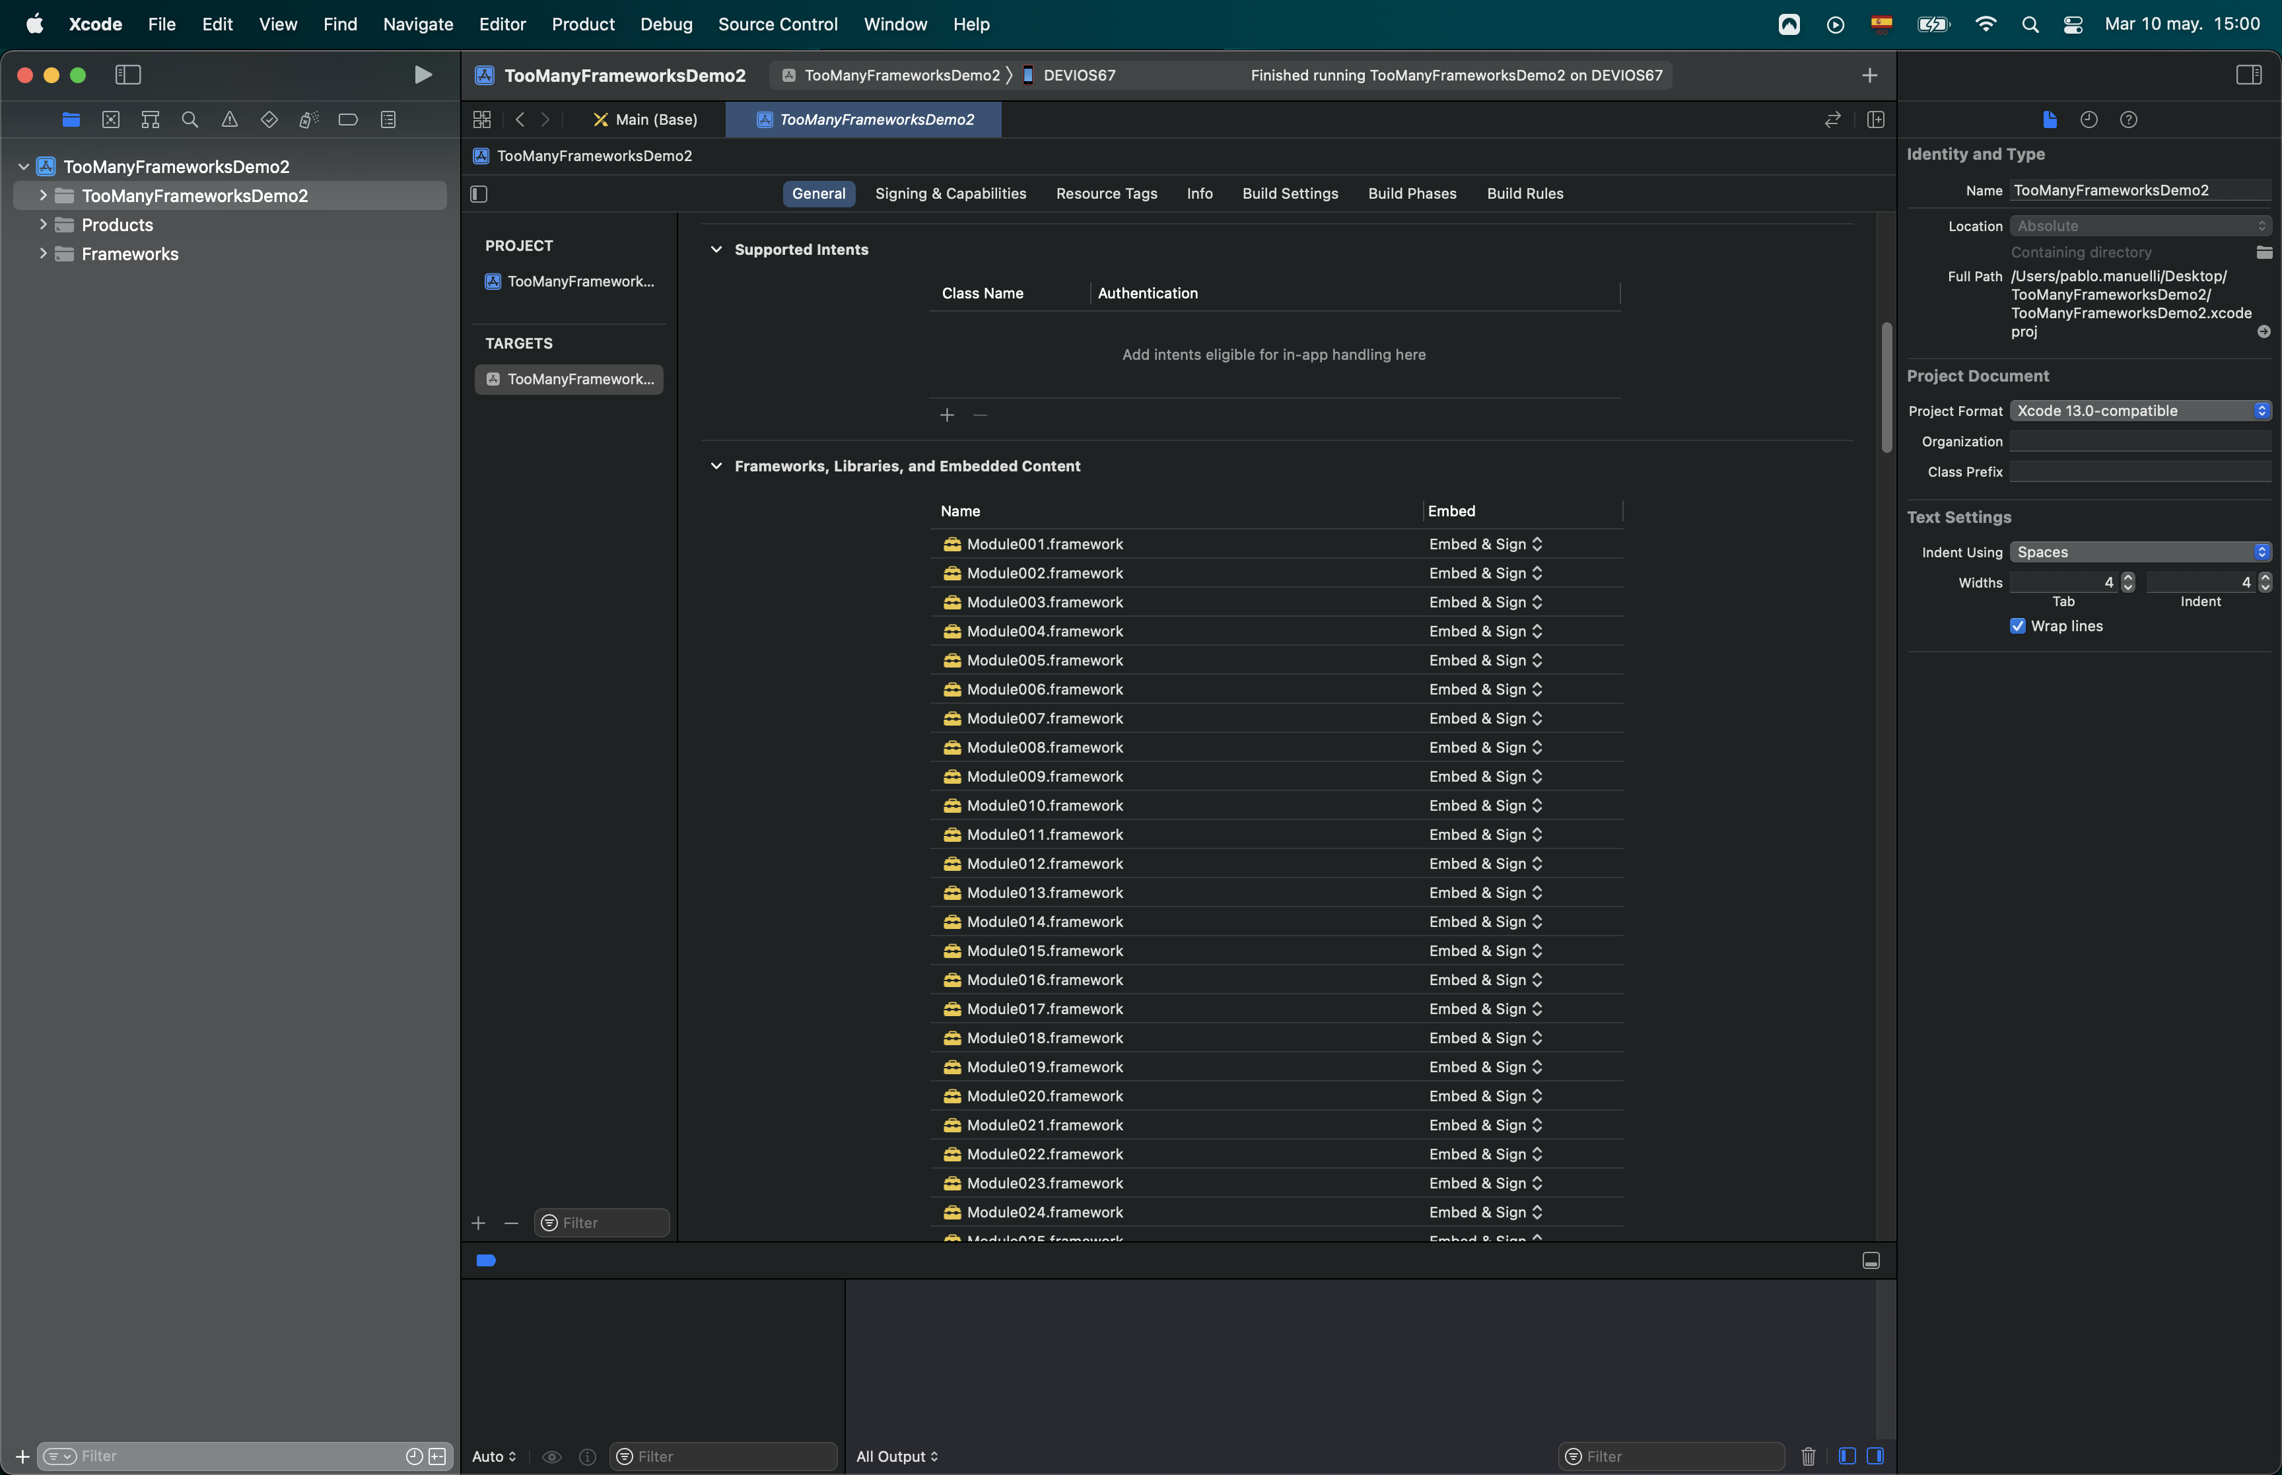This screenshot has width=2282, height=1475.
Task: Select the TooManyFrameworksDemo2 scheme
Action: pyautogui.click(x=891, y=75)
